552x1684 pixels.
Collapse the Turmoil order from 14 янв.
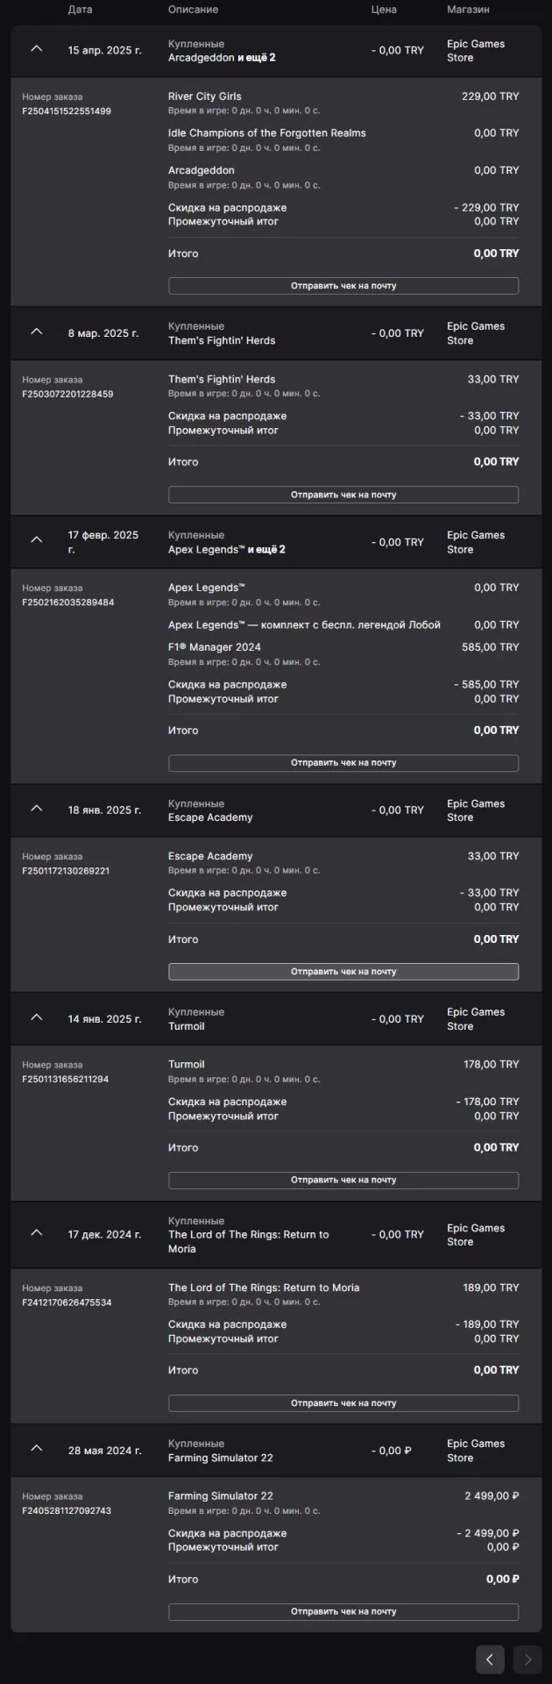tap(36, 1017)
